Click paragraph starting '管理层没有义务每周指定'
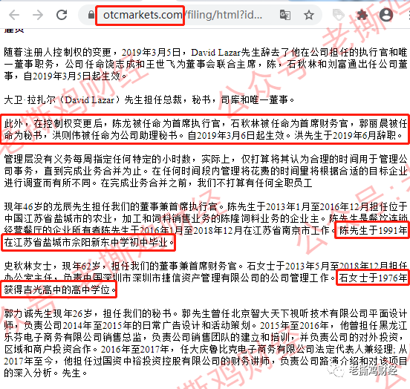This screenshot has width=410, height=389. pos(206,171)
